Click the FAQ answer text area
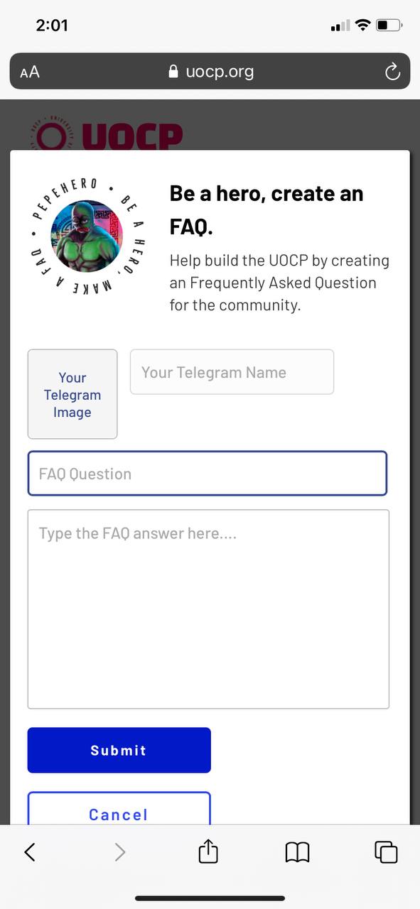Viewport: 420px width, 909px height. [x=208, y=609]
